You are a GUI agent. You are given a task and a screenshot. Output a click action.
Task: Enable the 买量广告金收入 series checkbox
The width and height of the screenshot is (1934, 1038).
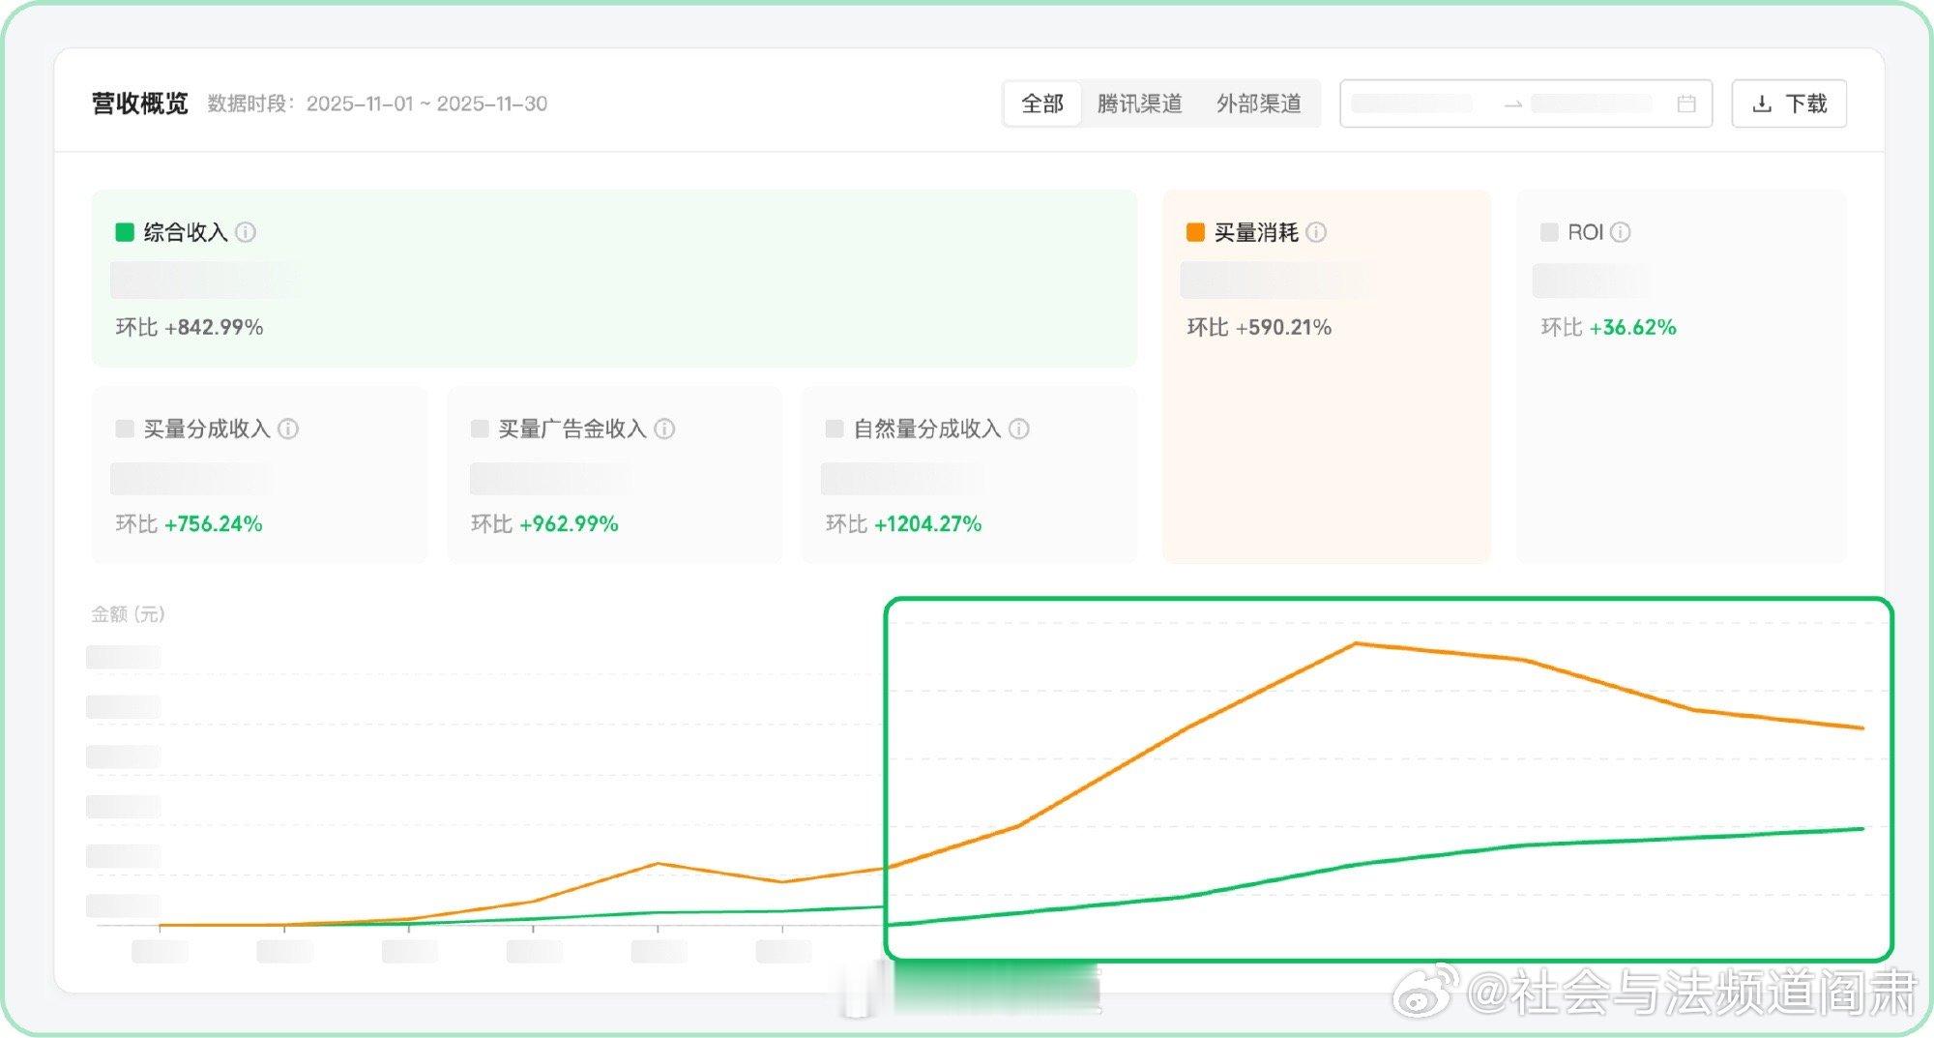click(x=480, y=429)
